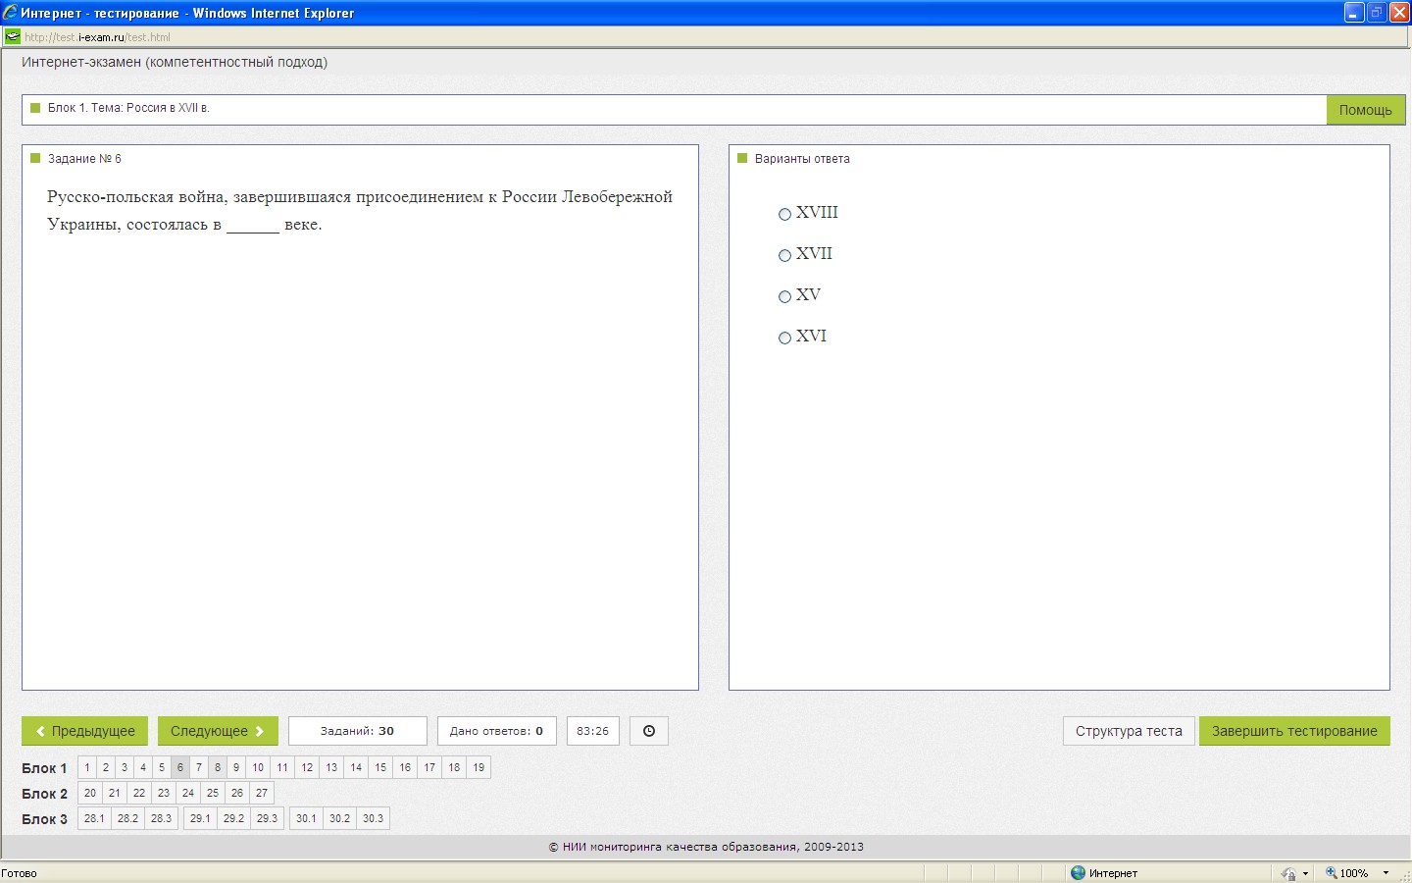This screenshot has height=883, width=1412.
Task: Jump to task 16 in Блок 1
Action: pos(405,767)
